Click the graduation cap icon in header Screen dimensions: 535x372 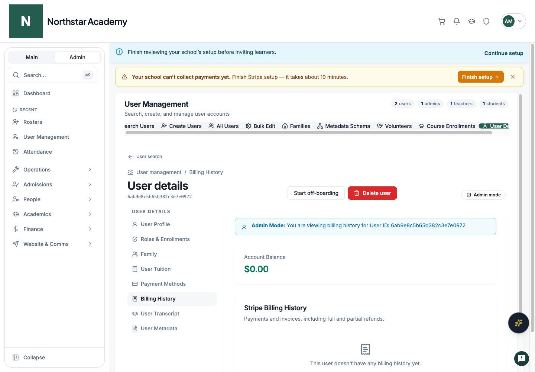coord(471,21)
